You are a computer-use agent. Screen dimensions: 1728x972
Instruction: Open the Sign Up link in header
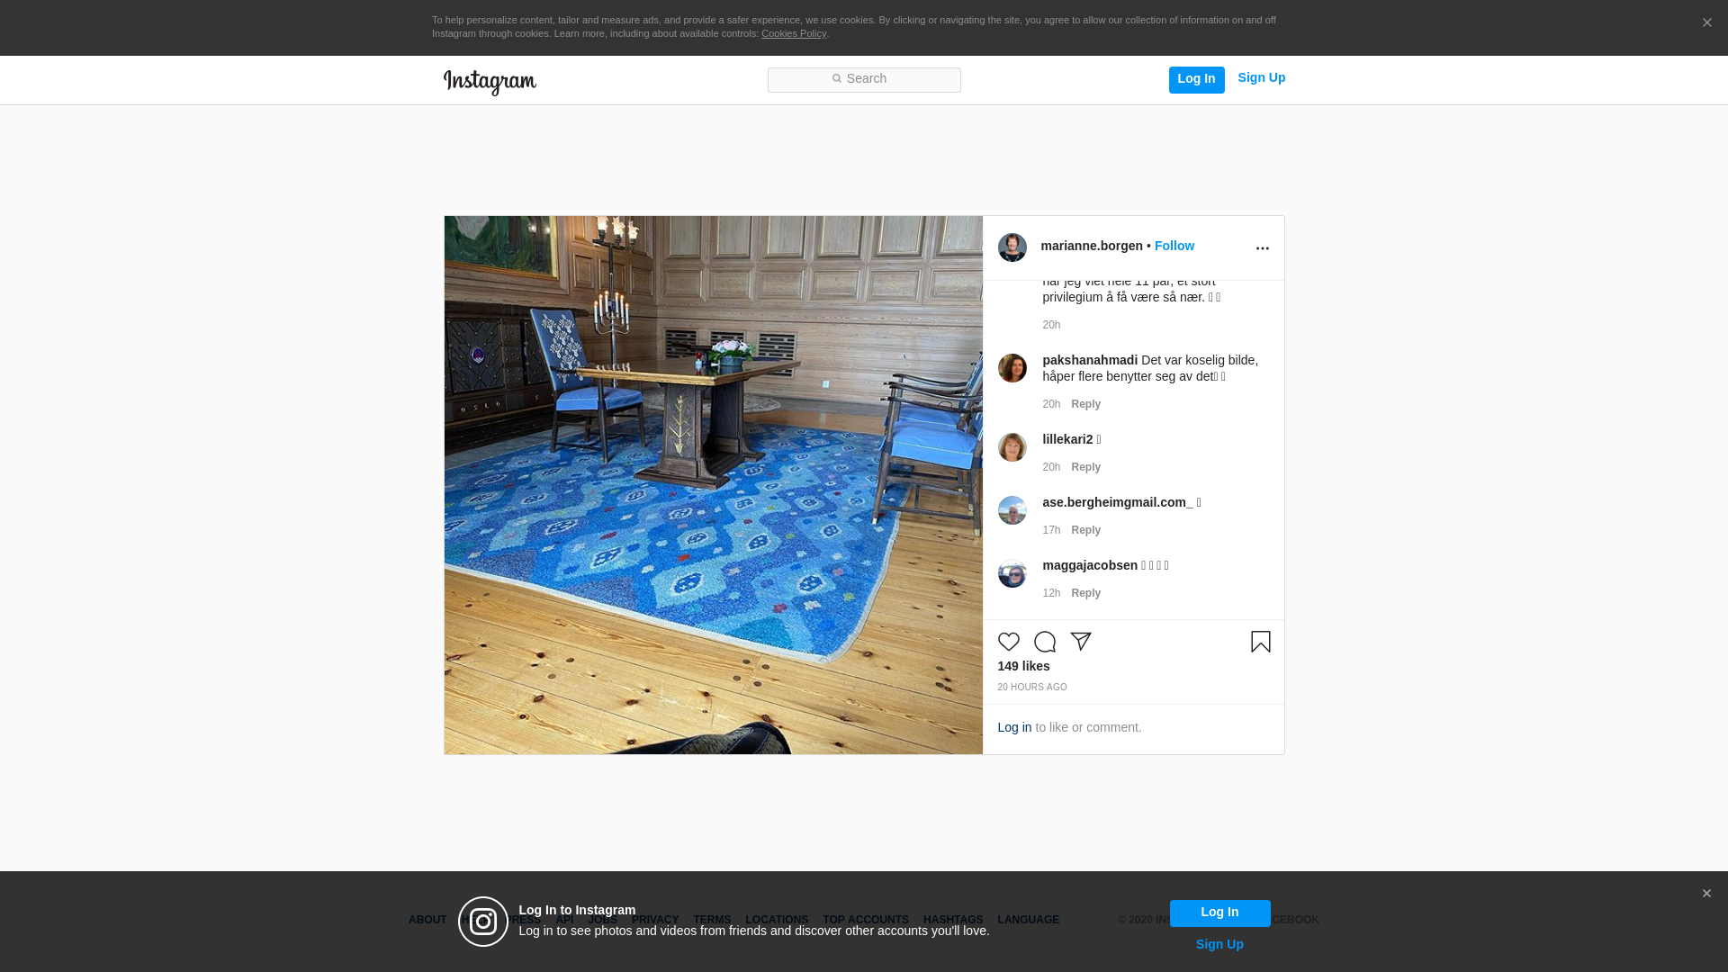tap(1261, 78)
